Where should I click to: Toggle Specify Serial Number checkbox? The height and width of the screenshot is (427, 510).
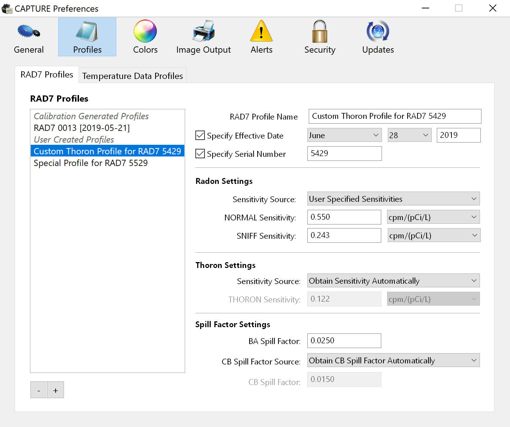coord(200,154)
